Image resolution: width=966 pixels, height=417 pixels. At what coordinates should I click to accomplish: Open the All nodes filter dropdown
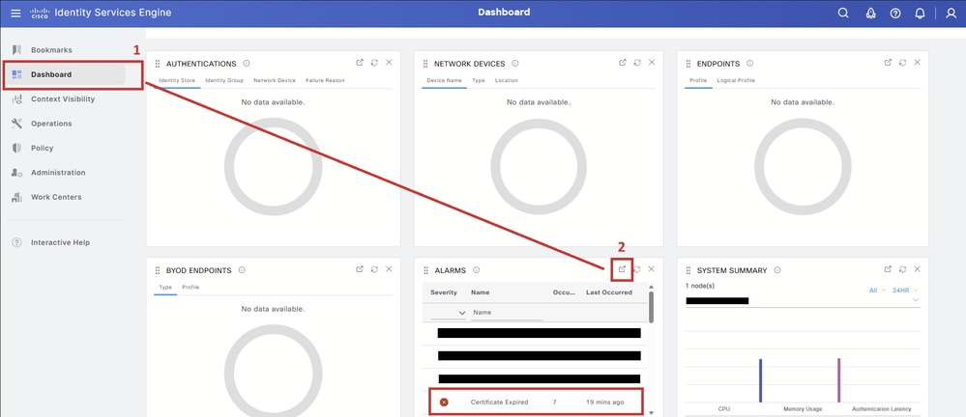click(877, 291)
